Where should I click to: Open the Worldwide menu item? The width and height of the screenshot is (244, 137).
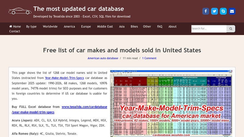click(50, 26)
